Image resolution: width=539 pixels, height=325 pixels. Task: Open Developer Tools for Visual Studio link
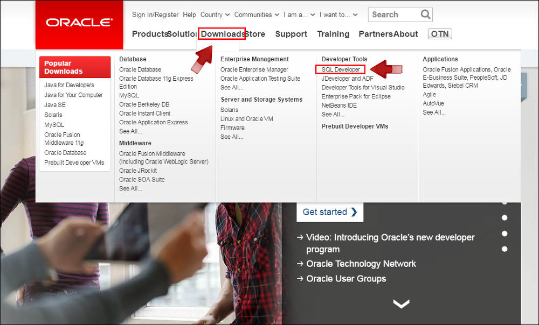tap(363, 87)
